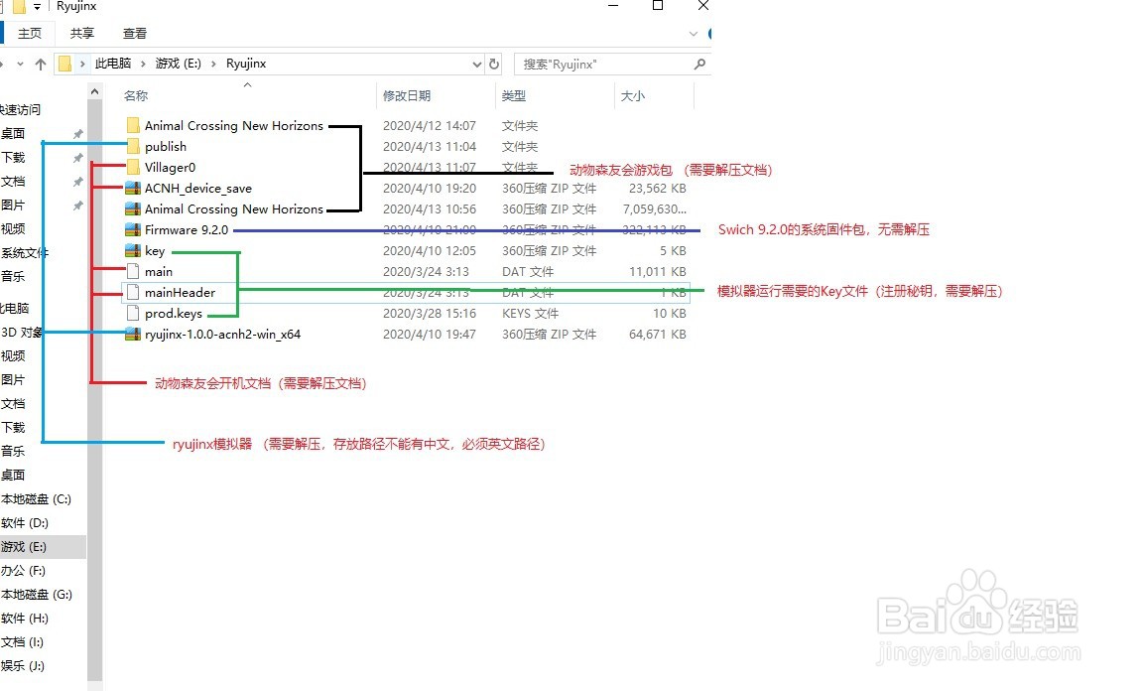Click the KEYS 文件 type cell

530,313
